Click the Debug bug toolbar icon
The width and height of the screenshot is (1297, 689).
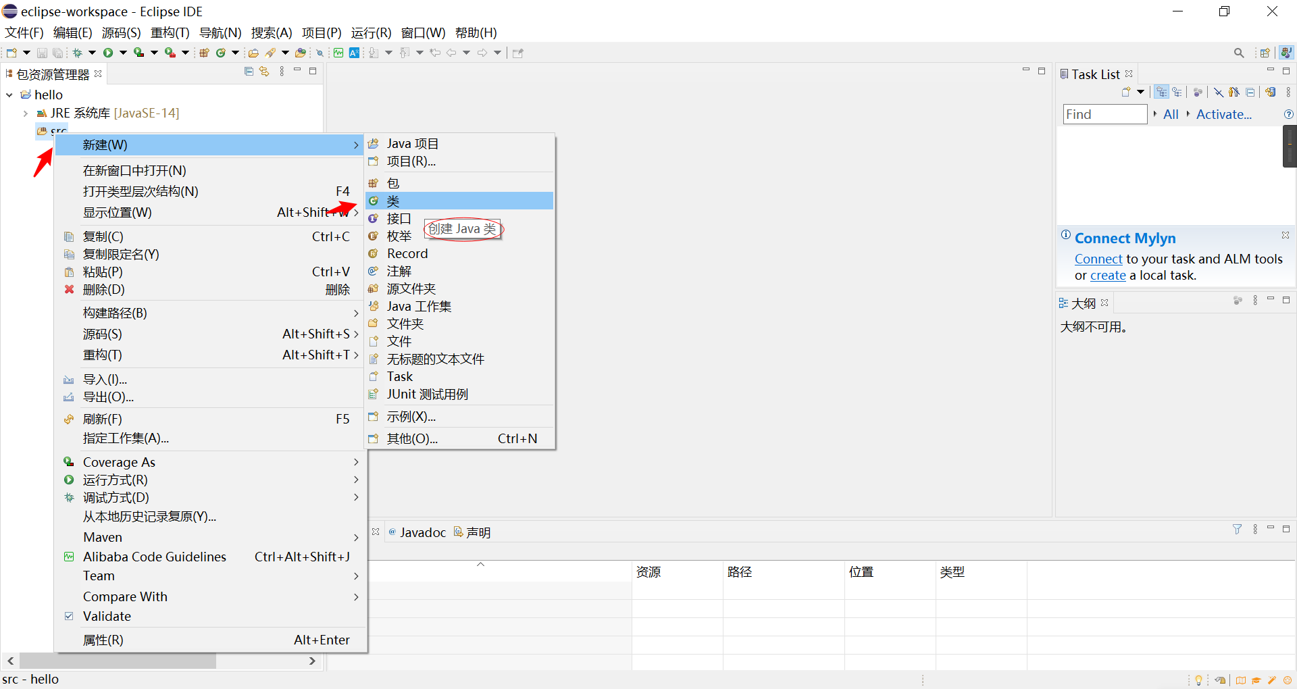pos(78,53)
